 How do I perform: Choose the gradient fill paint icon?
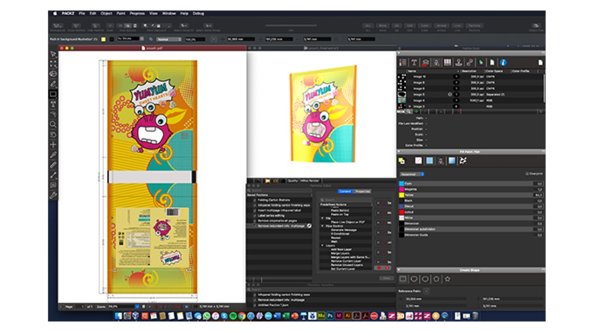pos(452,160)
